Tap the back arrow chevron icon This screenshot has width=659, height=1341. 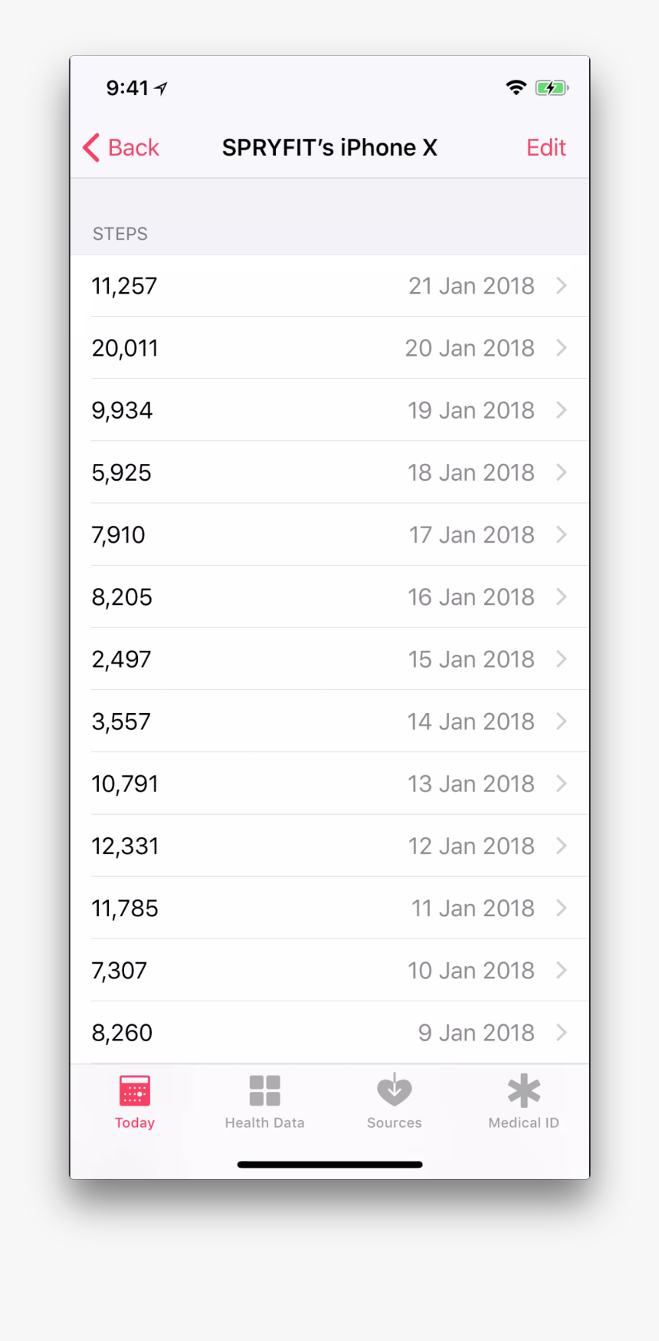point(92,147)
